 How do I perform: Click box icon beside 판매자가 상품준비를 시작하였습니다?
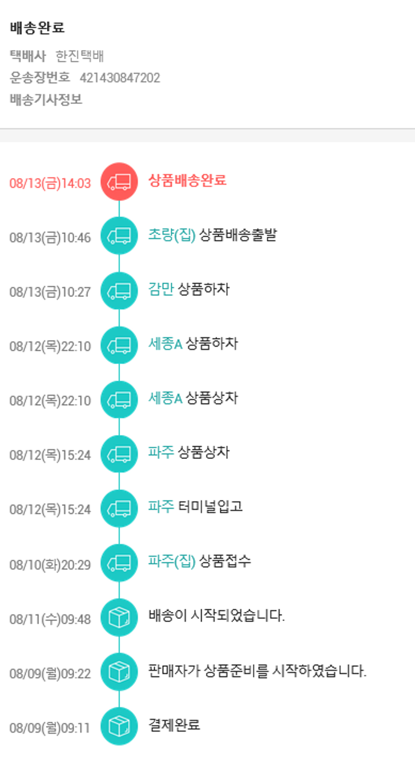coord(119,671)
